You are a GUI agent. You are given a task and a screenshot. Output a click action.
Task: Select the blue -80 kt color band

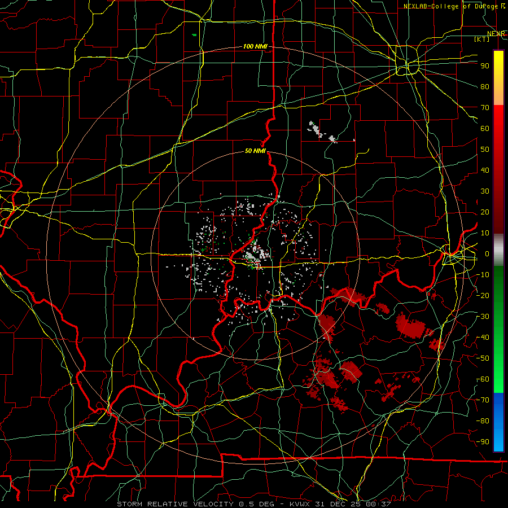(x=498, y=421)
